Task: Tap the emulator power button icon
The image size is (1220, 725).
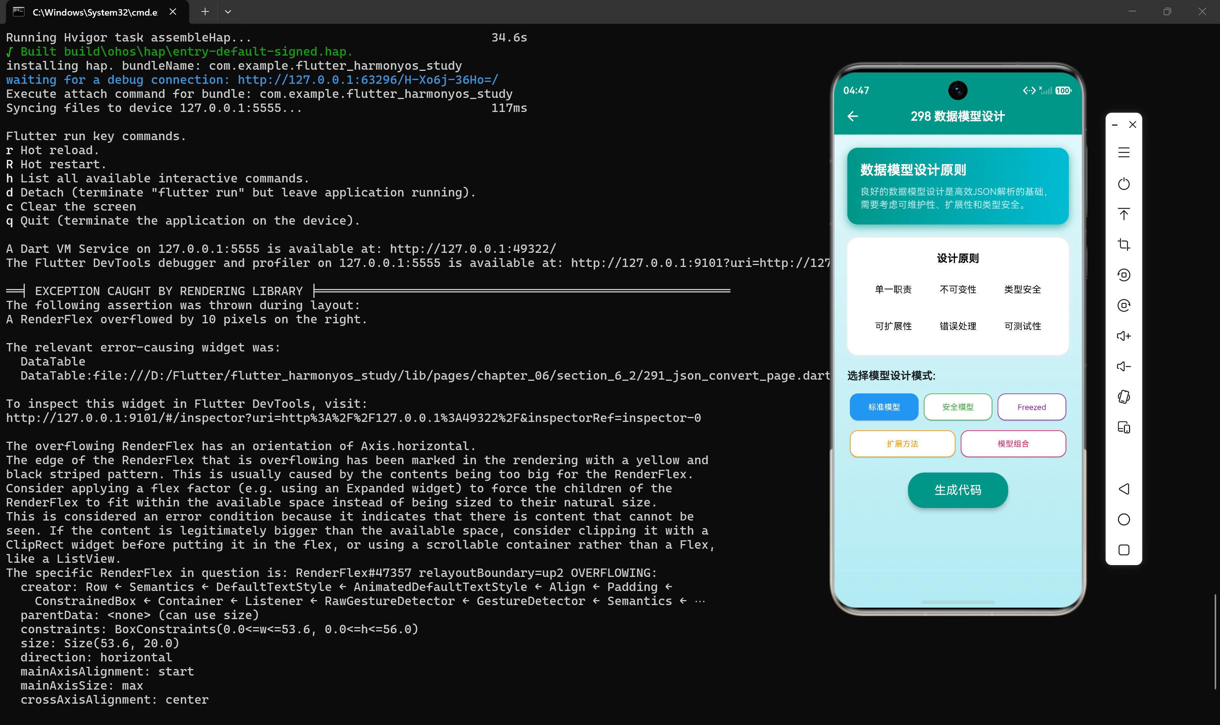Action: pyautogui.click(x=1124, y=184)
